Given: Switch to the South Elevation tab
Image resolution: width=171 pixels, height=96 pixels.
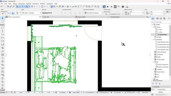Looking at the screenshot, I should point(115,17).
